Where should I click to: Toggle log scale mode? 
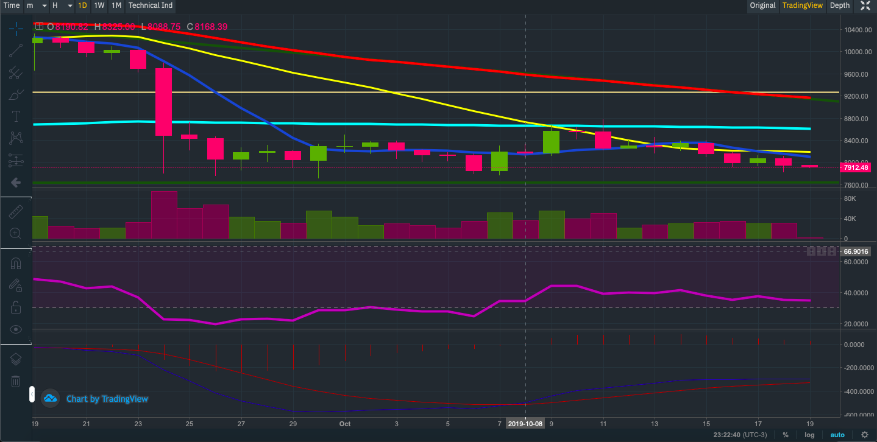click(809, 435)
